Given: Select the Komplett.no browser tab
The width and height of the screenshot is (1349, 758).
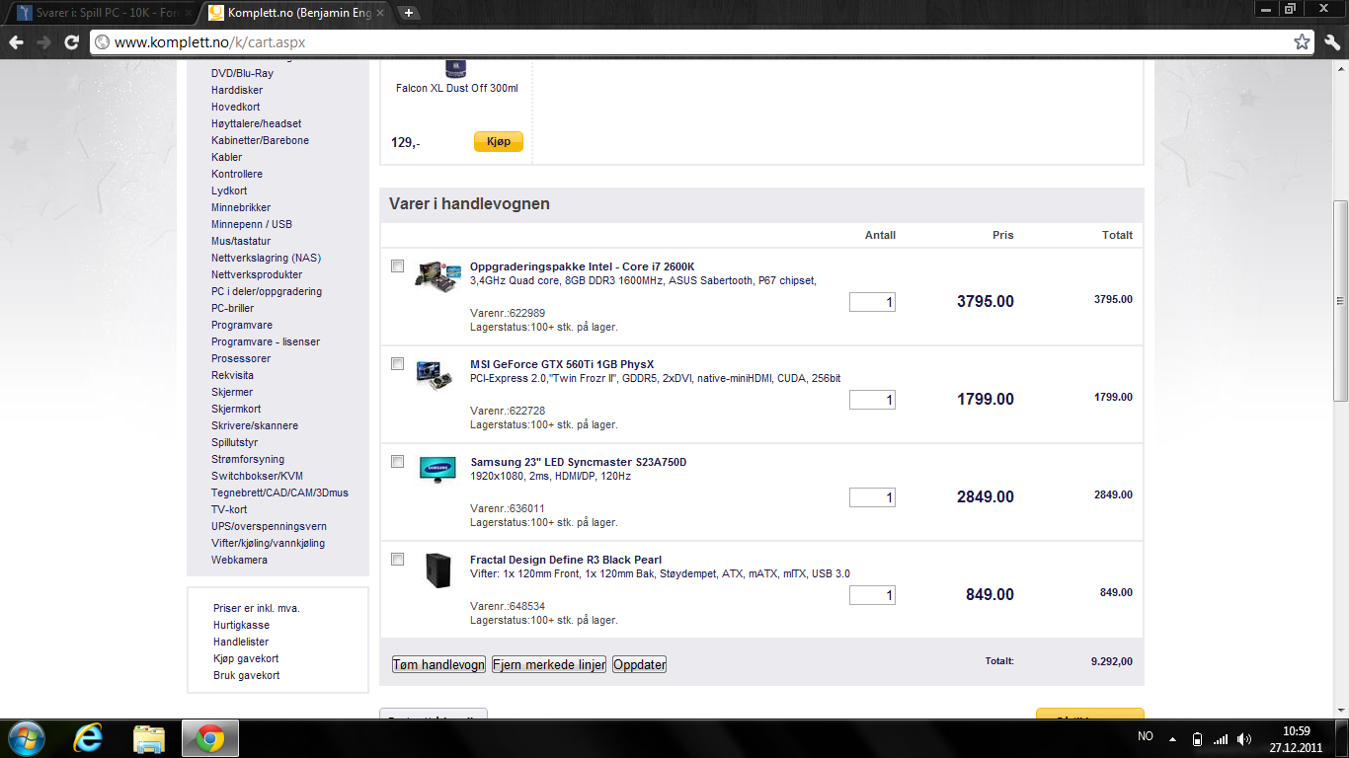Looking at the screenshot, I should pos(296,14).
